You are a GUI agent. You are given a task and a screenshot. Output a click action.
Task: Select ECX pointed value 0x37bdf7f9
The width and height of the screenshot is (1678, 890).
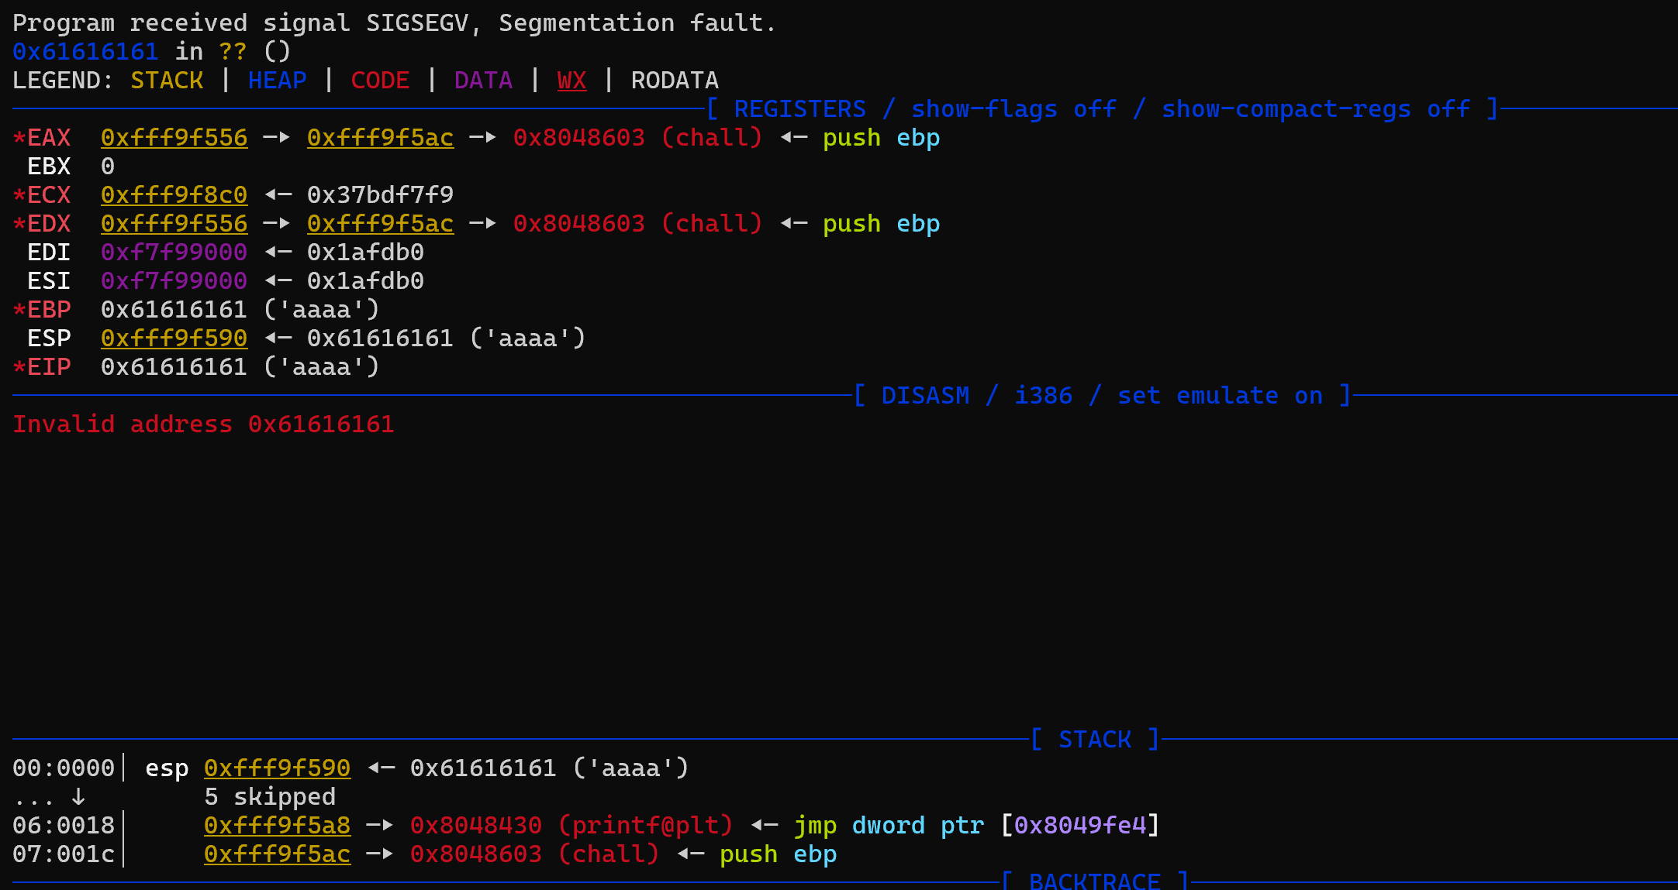[x=381, y=195]
